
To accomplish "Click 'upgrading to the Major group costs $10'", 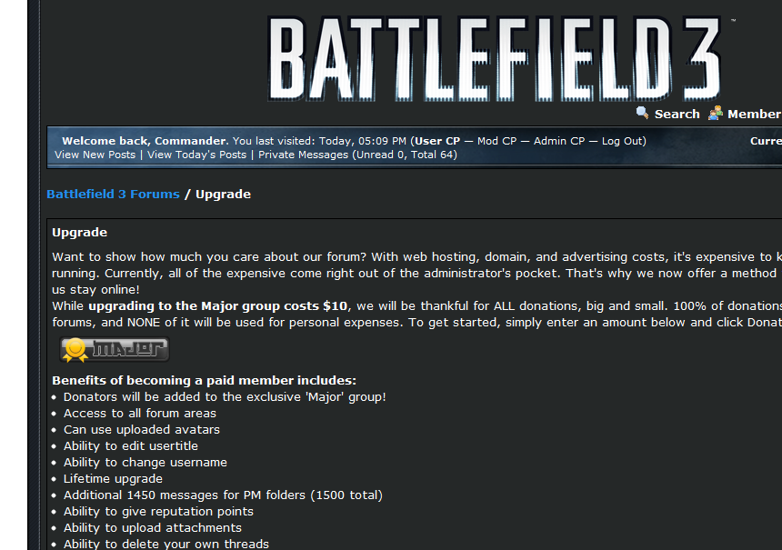I will pos(218,305).
